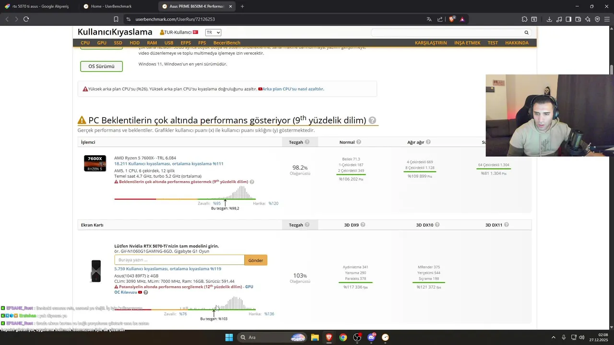Open the USB menu item
Screen dimensions: 614x345
pyautogui.click(x=169, y=43)
